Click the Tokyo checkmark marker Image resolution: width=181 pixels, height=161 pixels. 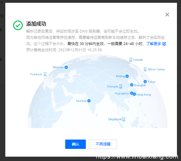145,82
